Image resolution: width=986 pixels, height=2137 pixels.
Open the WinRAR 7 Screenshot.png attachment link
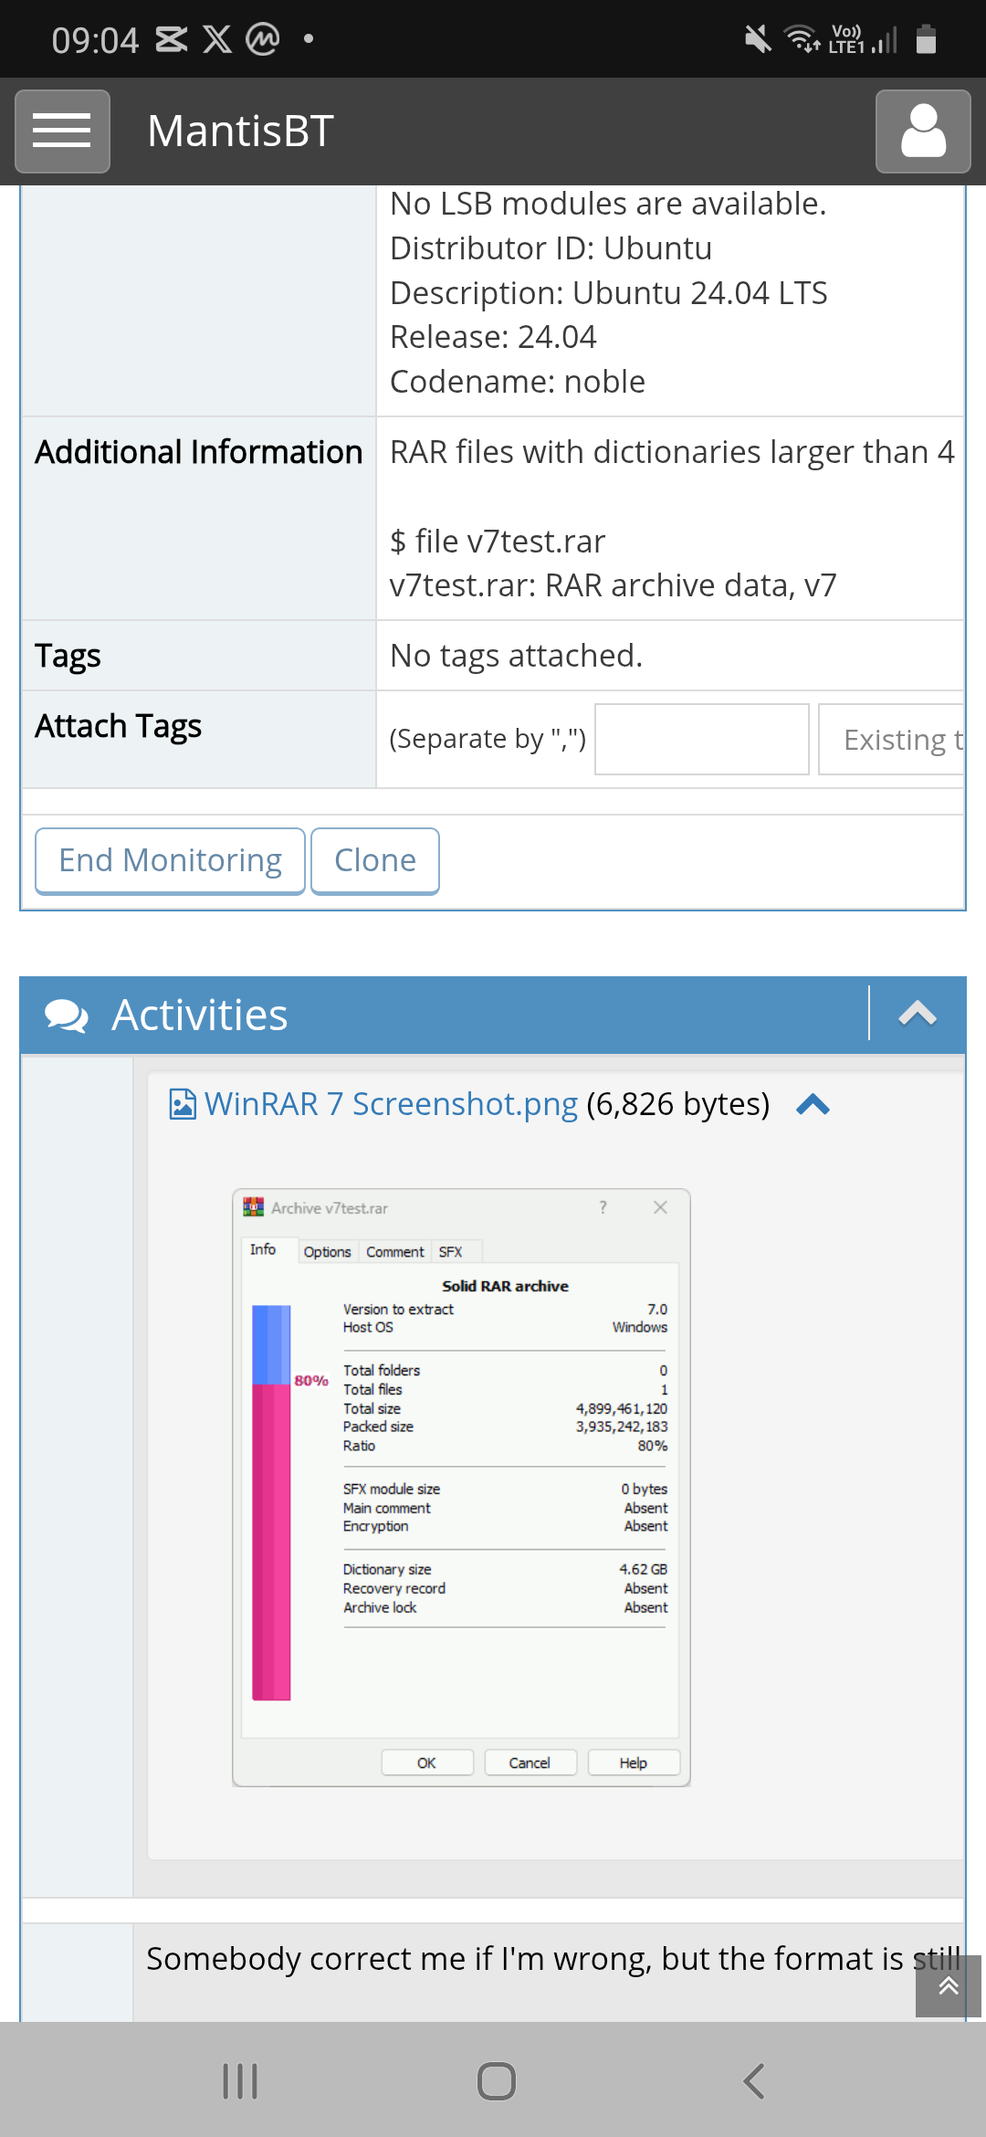coord(391,1104)
